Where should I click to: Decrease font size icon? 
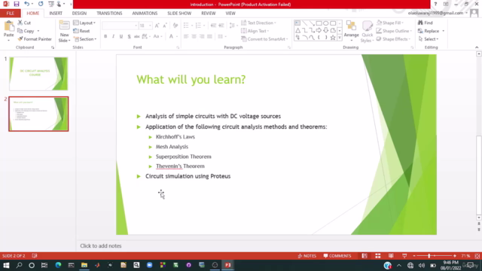coord(165,26)
